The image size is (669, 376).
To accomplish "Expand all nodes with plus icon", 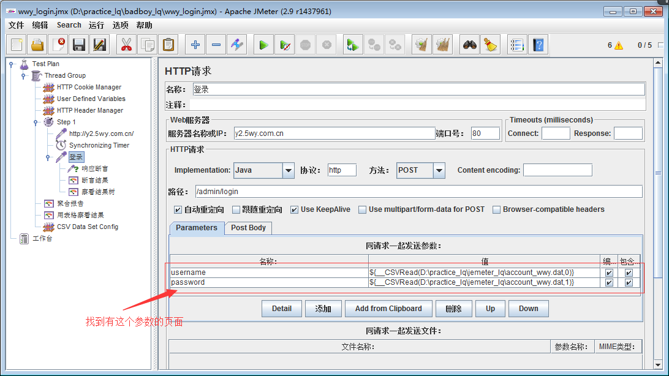I will (195, 45).
